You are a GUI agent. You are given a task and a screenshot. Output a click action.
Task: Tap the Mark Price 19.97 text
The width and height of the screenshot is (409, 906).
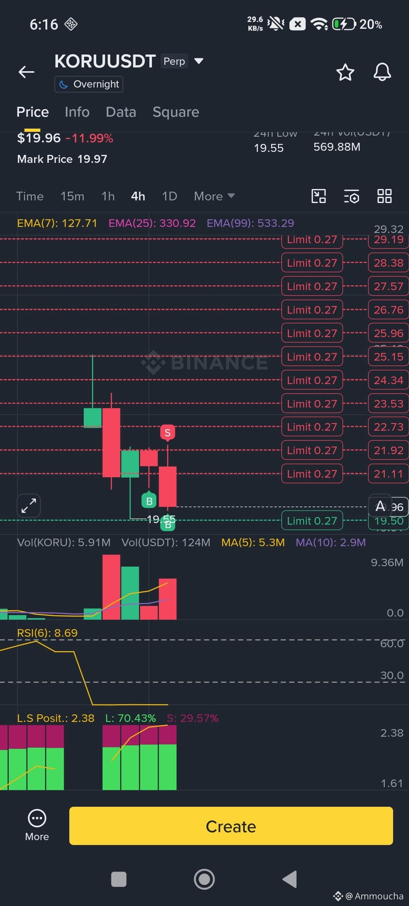point(62,159)
